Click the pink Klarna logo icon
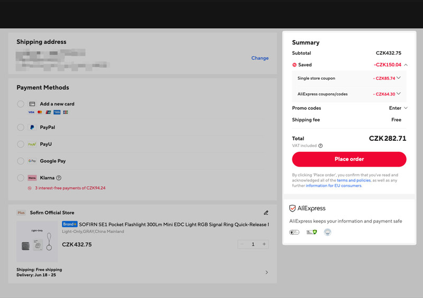The width and height of the screenshot is (423, 298). (x=32, y=178)
